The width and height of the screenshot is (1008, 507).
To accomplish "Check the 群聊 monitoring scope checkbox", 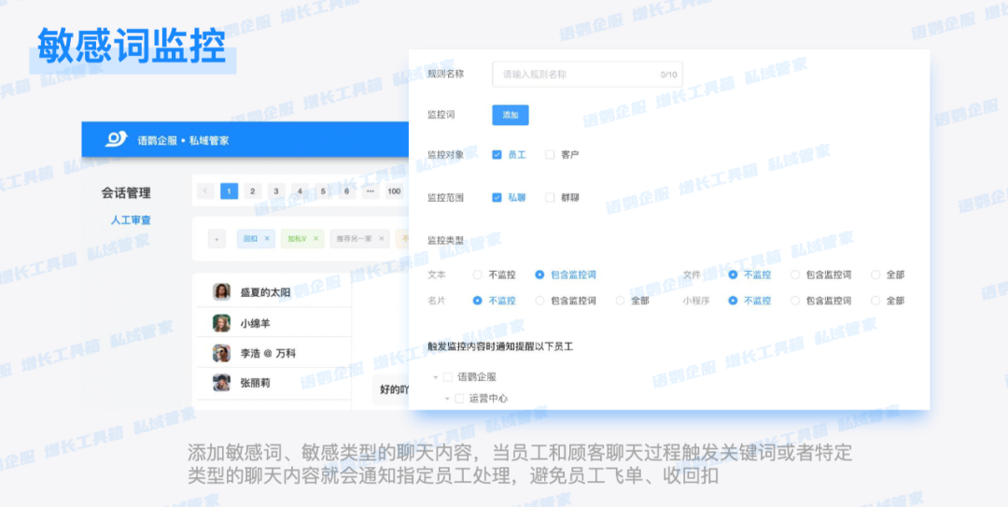I will 550,198.
